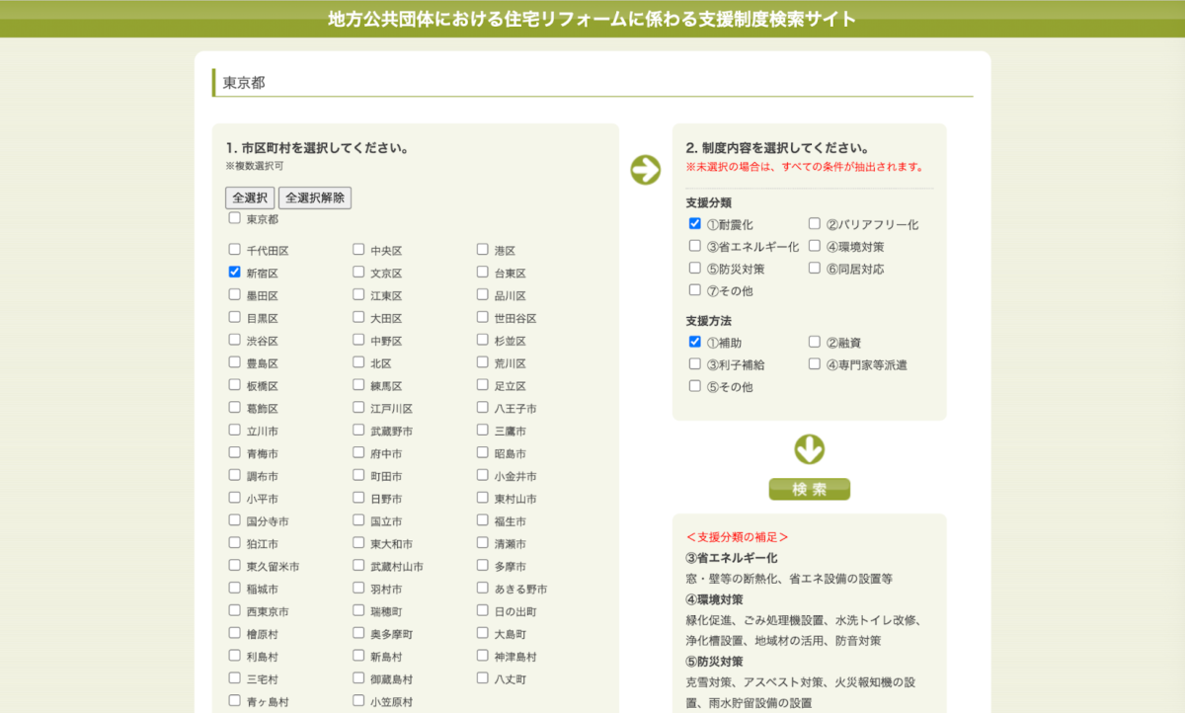
Task: Uncheck the ①補助 support method
Action: pyautogui.click(x=694, y=341)
